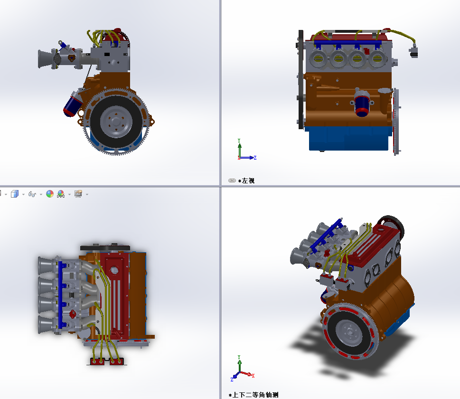Expand the View Settings dropdown arrow
This screenshot has height=399, width=460.
point(87,194)
